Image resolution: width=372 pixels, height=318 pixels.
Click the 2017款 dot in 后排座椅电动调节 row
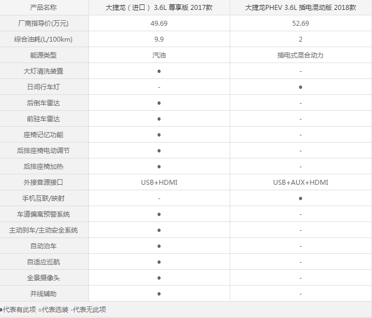coord(159,151)
